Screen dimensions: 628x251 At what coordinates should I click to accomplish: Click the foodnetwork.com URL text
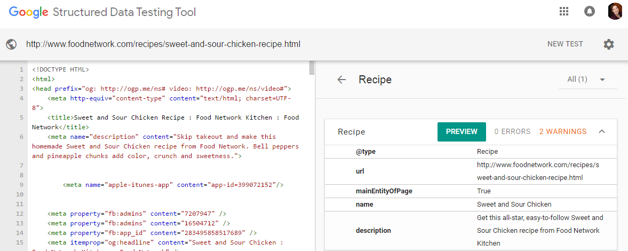coord(163,44)
